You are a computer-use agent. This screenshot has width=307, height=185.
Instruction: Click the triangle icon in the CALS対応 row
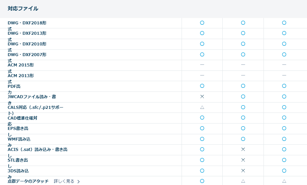tap(202, 107)
